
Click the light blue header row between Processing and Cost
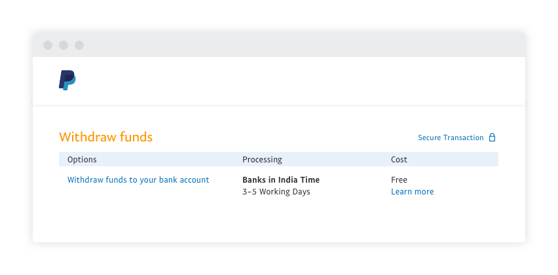(337, 160)
